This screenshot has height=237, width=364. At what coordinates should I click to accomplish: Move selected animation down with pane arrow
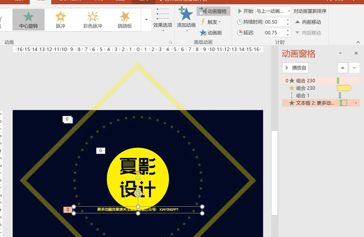(x=354, y=68)
